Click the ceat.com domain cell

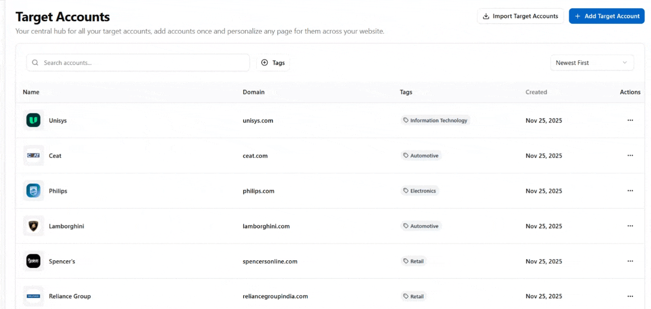click(255, 156)
